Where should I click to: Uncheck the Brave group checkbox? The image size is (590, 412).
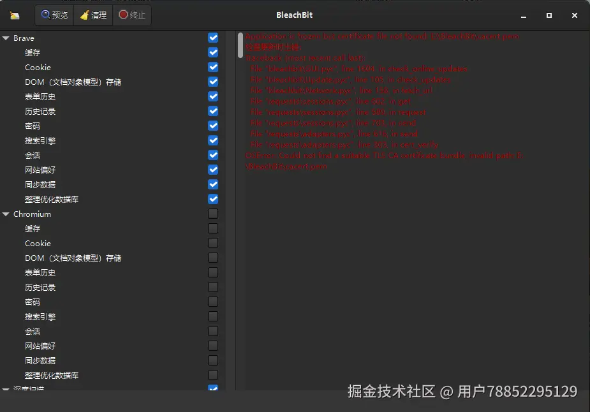(x=213, y=38)
